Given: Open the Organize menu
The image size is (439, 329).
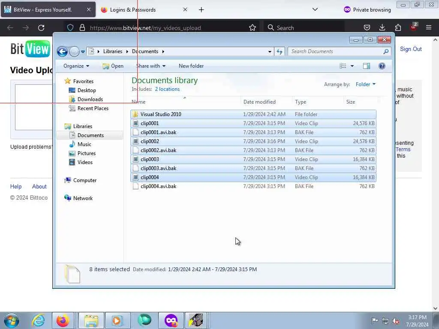Looking at the screenshot, I should 76,66.
